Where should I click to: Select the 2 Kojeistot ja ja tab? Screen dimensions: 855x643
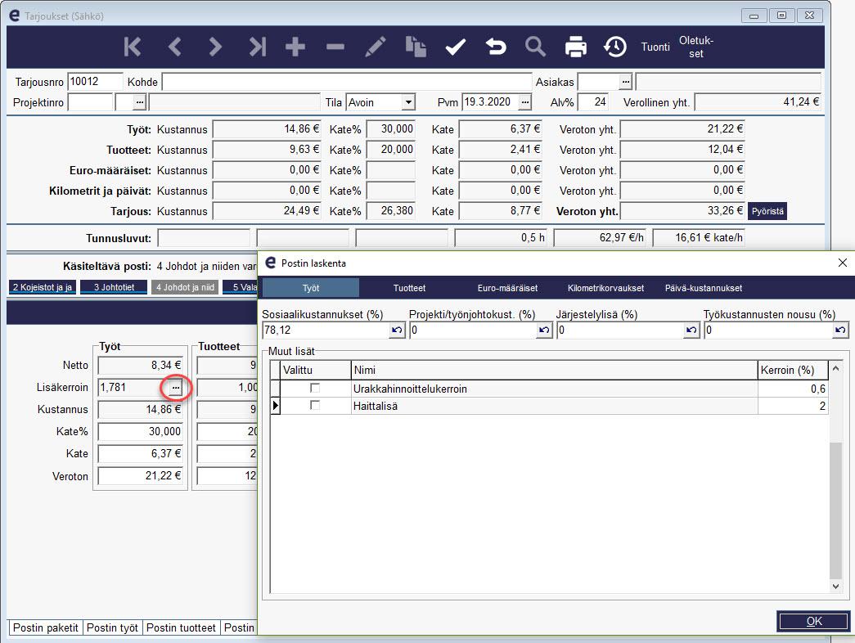coord(43,287)
